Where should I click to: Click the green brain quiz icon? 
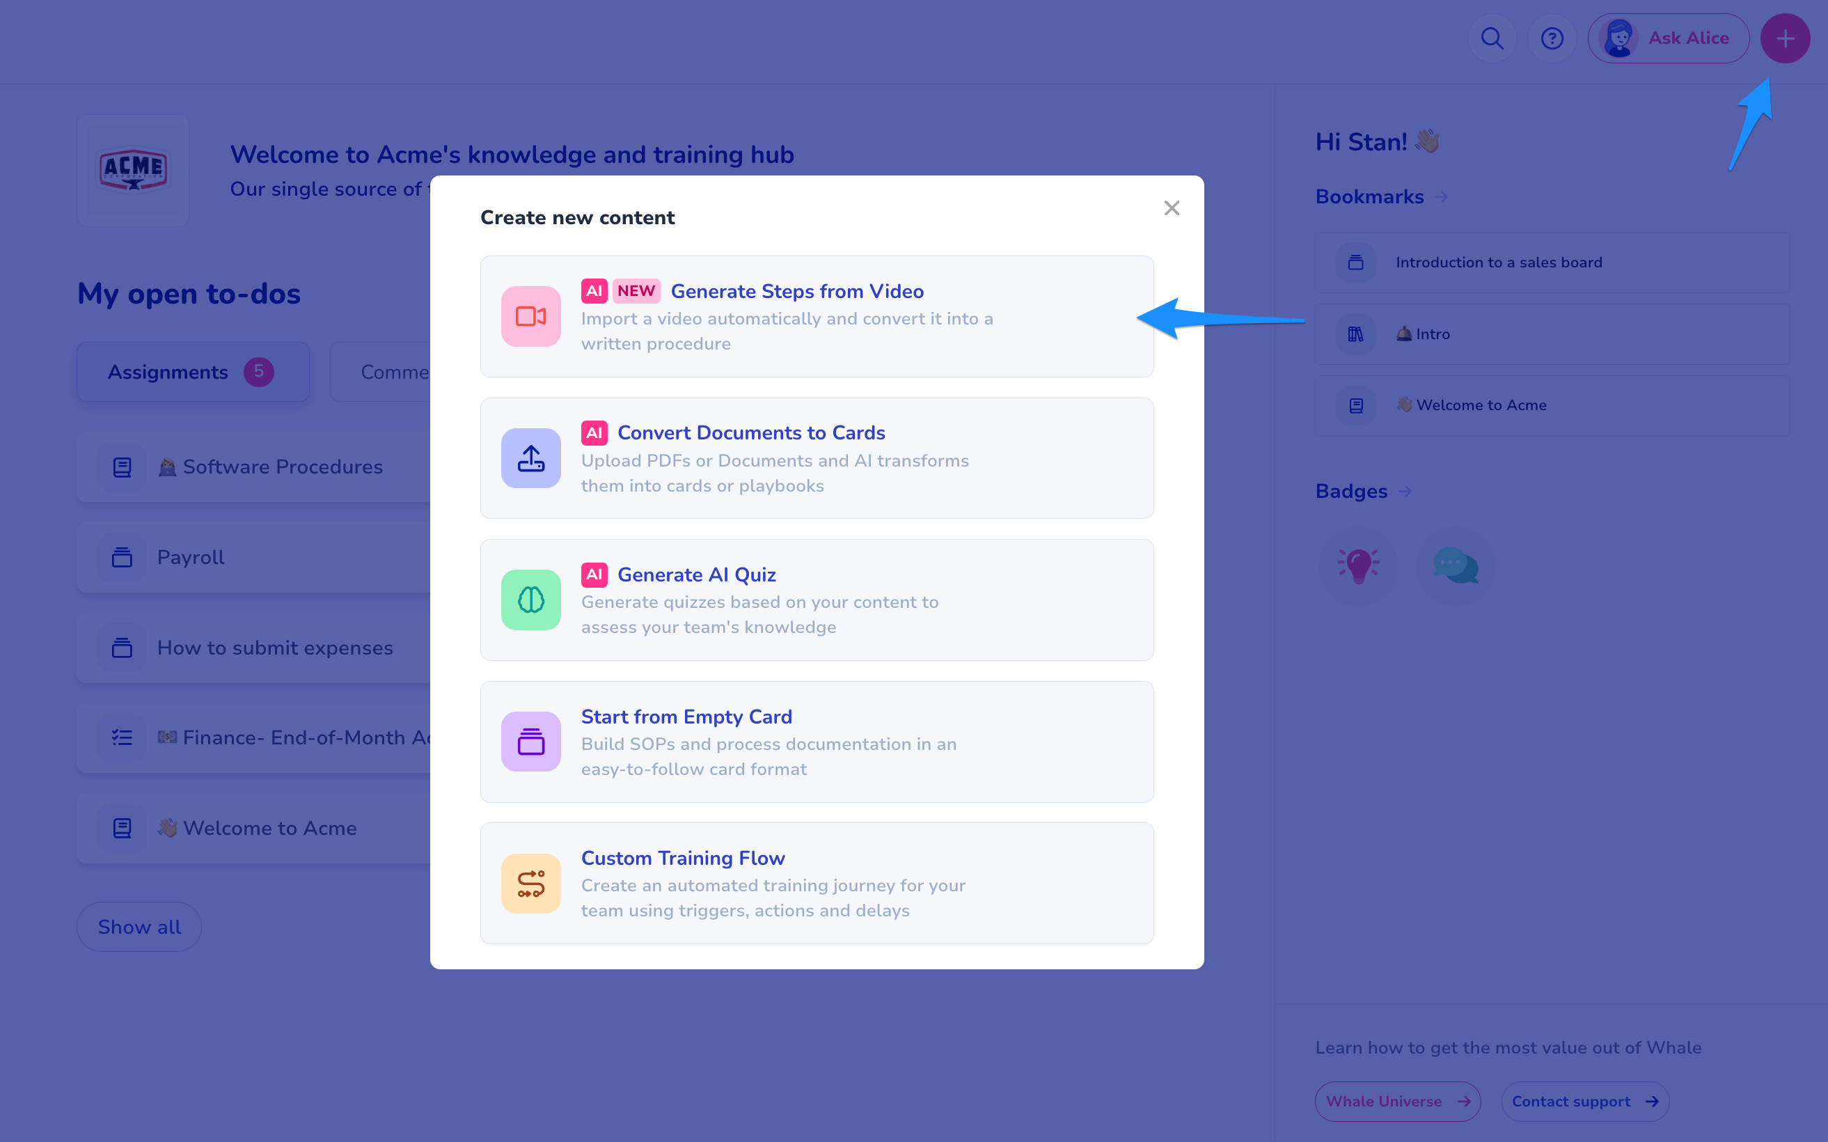point(531,600)
